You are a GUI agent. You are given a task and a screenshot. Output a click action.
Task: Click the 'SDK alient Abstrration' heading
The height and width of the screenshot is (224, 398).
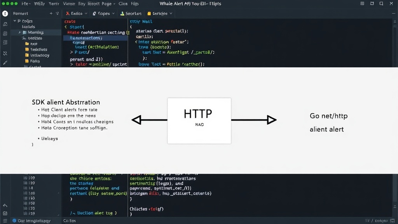tap(66, 102)
